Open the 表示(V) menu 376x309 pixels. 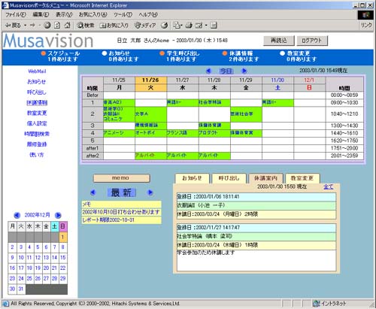[x=64, y=14]
